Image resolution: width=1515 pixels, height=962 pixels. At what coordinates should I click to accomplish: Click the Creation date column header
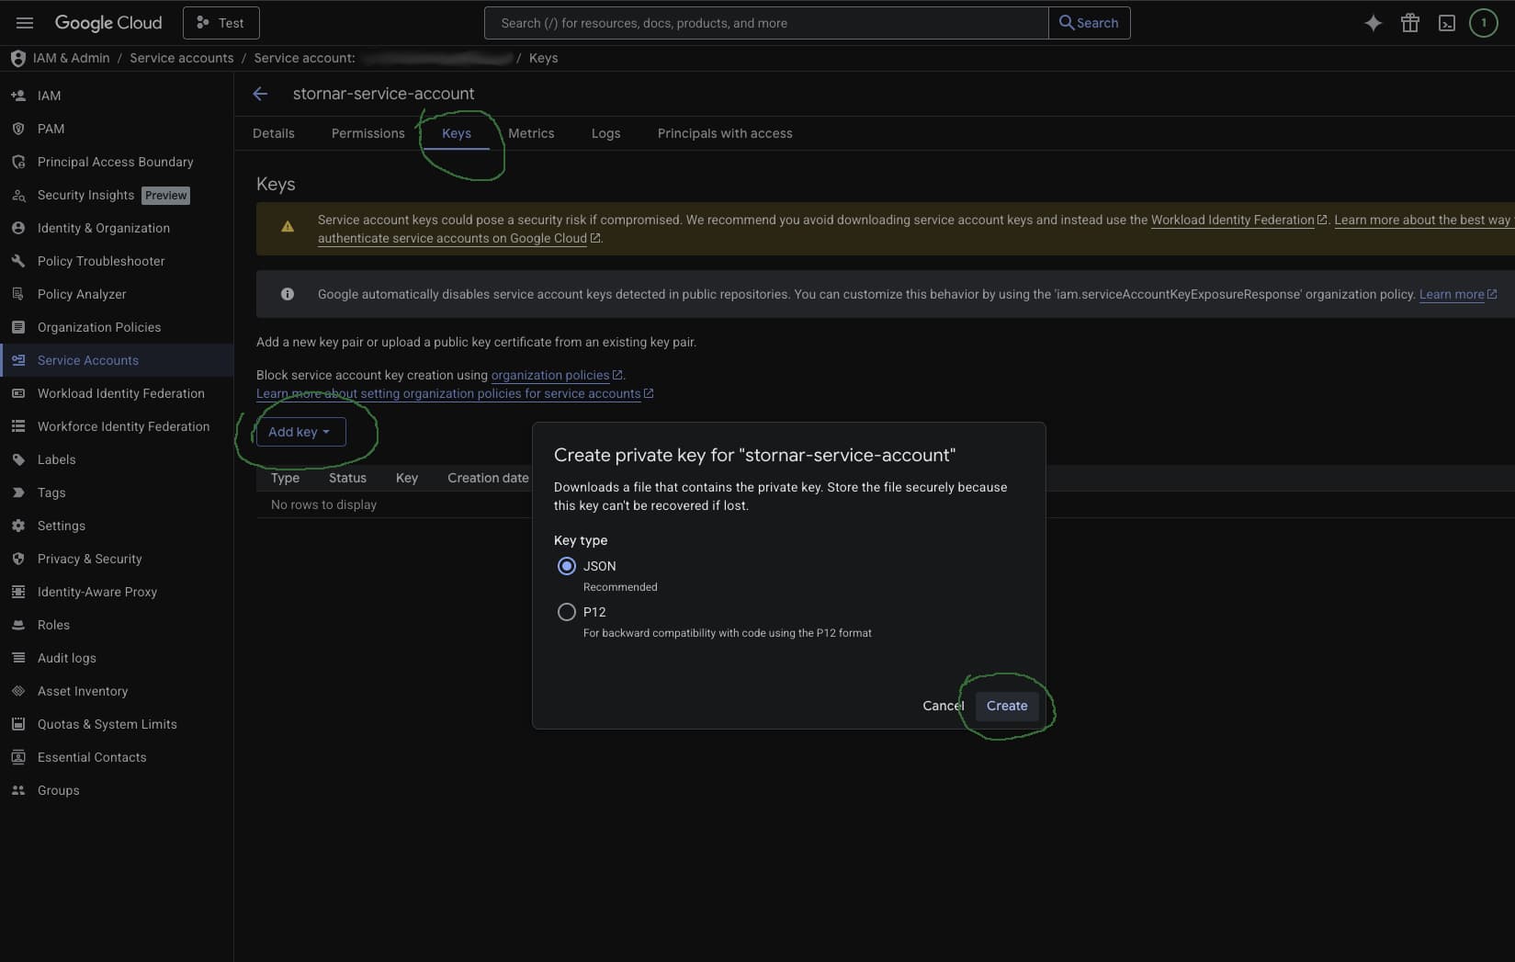[x=488, y=478]
